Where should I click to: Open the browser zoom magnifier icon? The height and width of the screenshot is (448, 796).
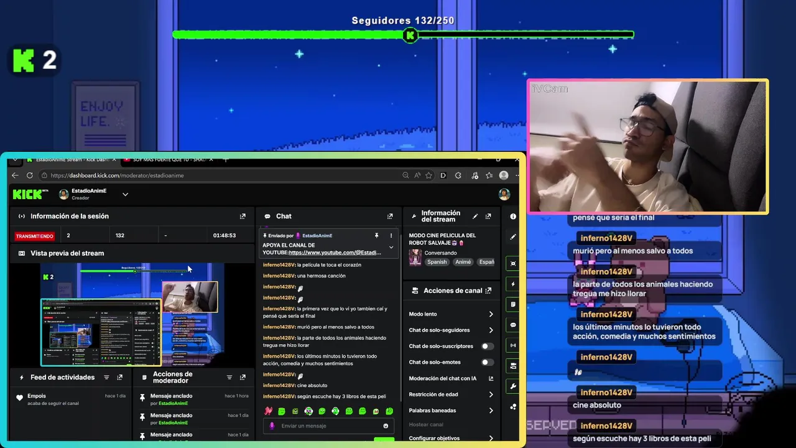(405, 175)
